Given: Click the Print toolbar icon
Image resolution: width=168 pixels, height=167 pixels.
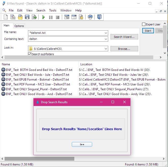Looking at the screenshot, I should pyautogui.click(x=90, y=17).
